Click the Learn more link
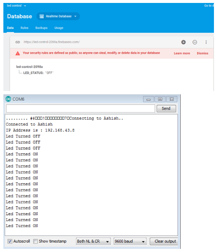This screenshot has height=251, width=219. 182,53
